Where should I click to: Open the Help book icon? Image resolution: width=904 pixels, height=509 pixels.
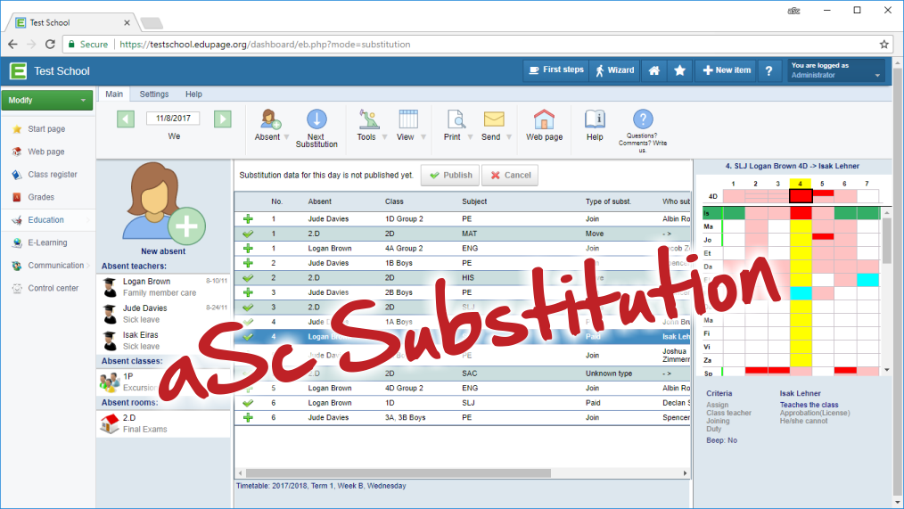[595, 119]
